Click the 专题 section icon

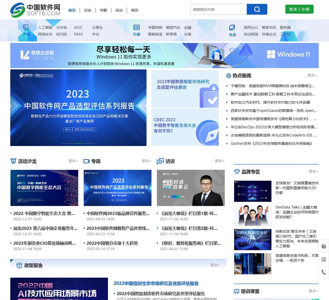87,161
